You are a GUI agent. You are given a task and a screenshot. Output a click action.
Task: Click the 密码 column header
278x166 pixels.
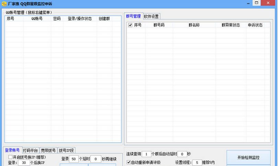[57, 19]
